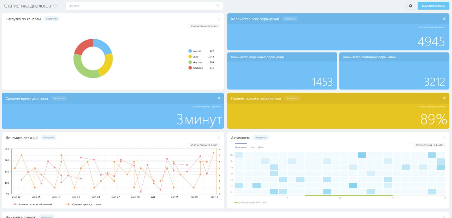Click настроить next to Динамика реакций
This screenshot has height=218, width=452.
click(48, 138)
